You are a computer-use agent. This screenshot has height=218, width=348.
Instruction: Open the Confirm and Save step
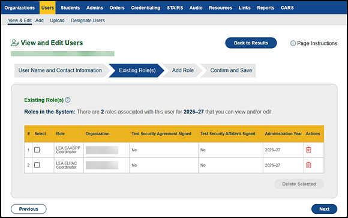(231, 70)
